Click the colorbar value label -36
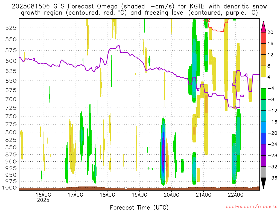Image resolution: width=280 pixels, height=210 pixels. click(x=272, y=178)
